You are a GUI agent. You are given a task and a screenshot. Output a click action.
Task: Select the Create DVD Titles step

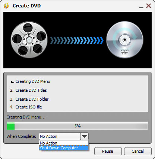pos(28,90)
